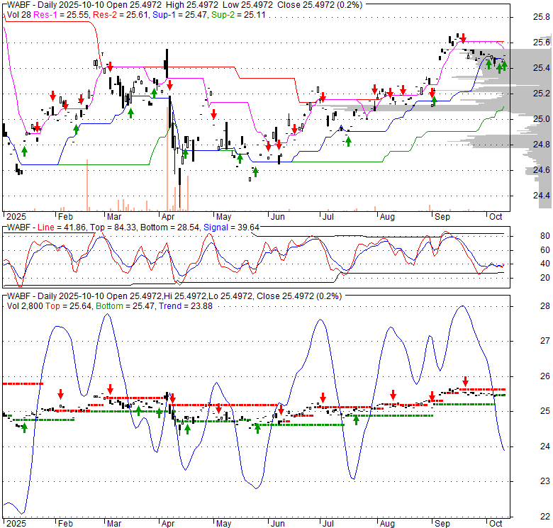553x528 pixels.
Task: Click the tall orange volume bar in February
Action: [86, 185]
